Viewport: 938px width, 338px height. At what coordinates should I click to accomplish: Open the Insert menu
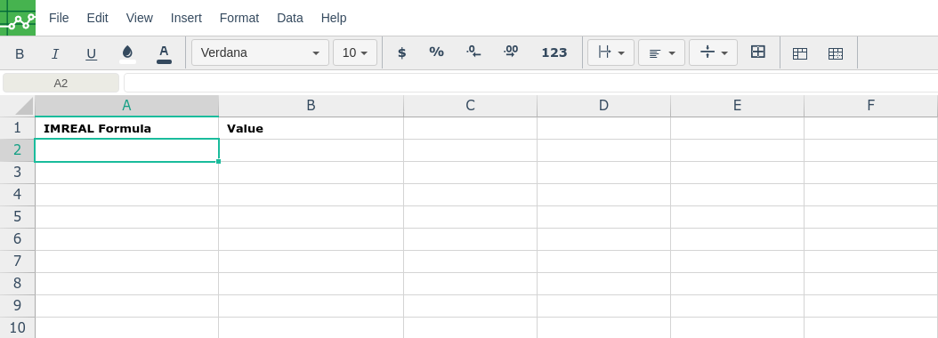pos(186,18)
